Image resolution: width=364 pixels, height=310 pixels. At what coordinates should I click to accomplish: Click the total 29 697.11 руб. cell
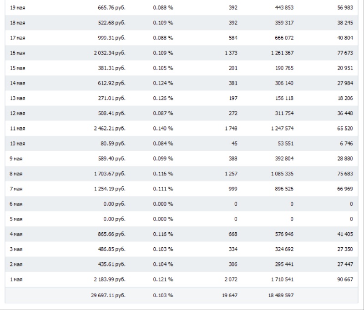click(108, 295)
